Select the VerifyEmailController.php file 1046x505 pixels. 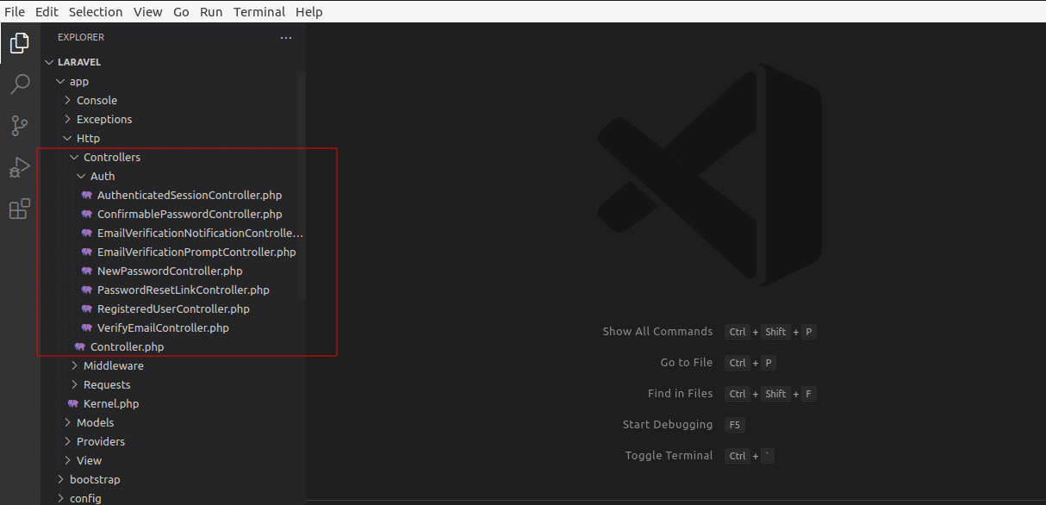163,327
